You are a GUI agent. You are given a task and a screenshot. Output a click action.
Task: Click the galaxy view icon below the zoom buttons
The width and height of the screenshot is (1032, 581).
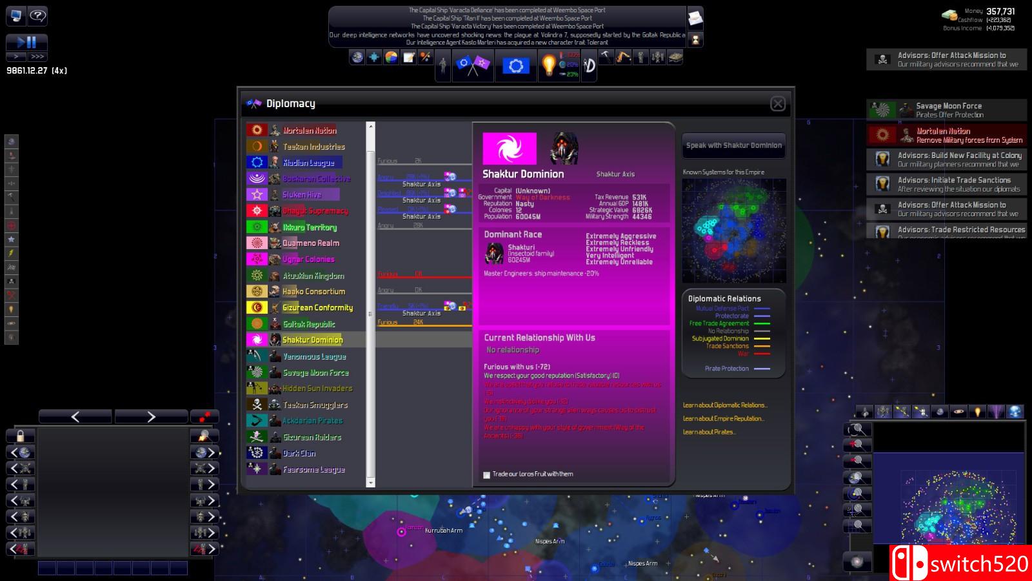pyautogui.click(x=857, y=562)
